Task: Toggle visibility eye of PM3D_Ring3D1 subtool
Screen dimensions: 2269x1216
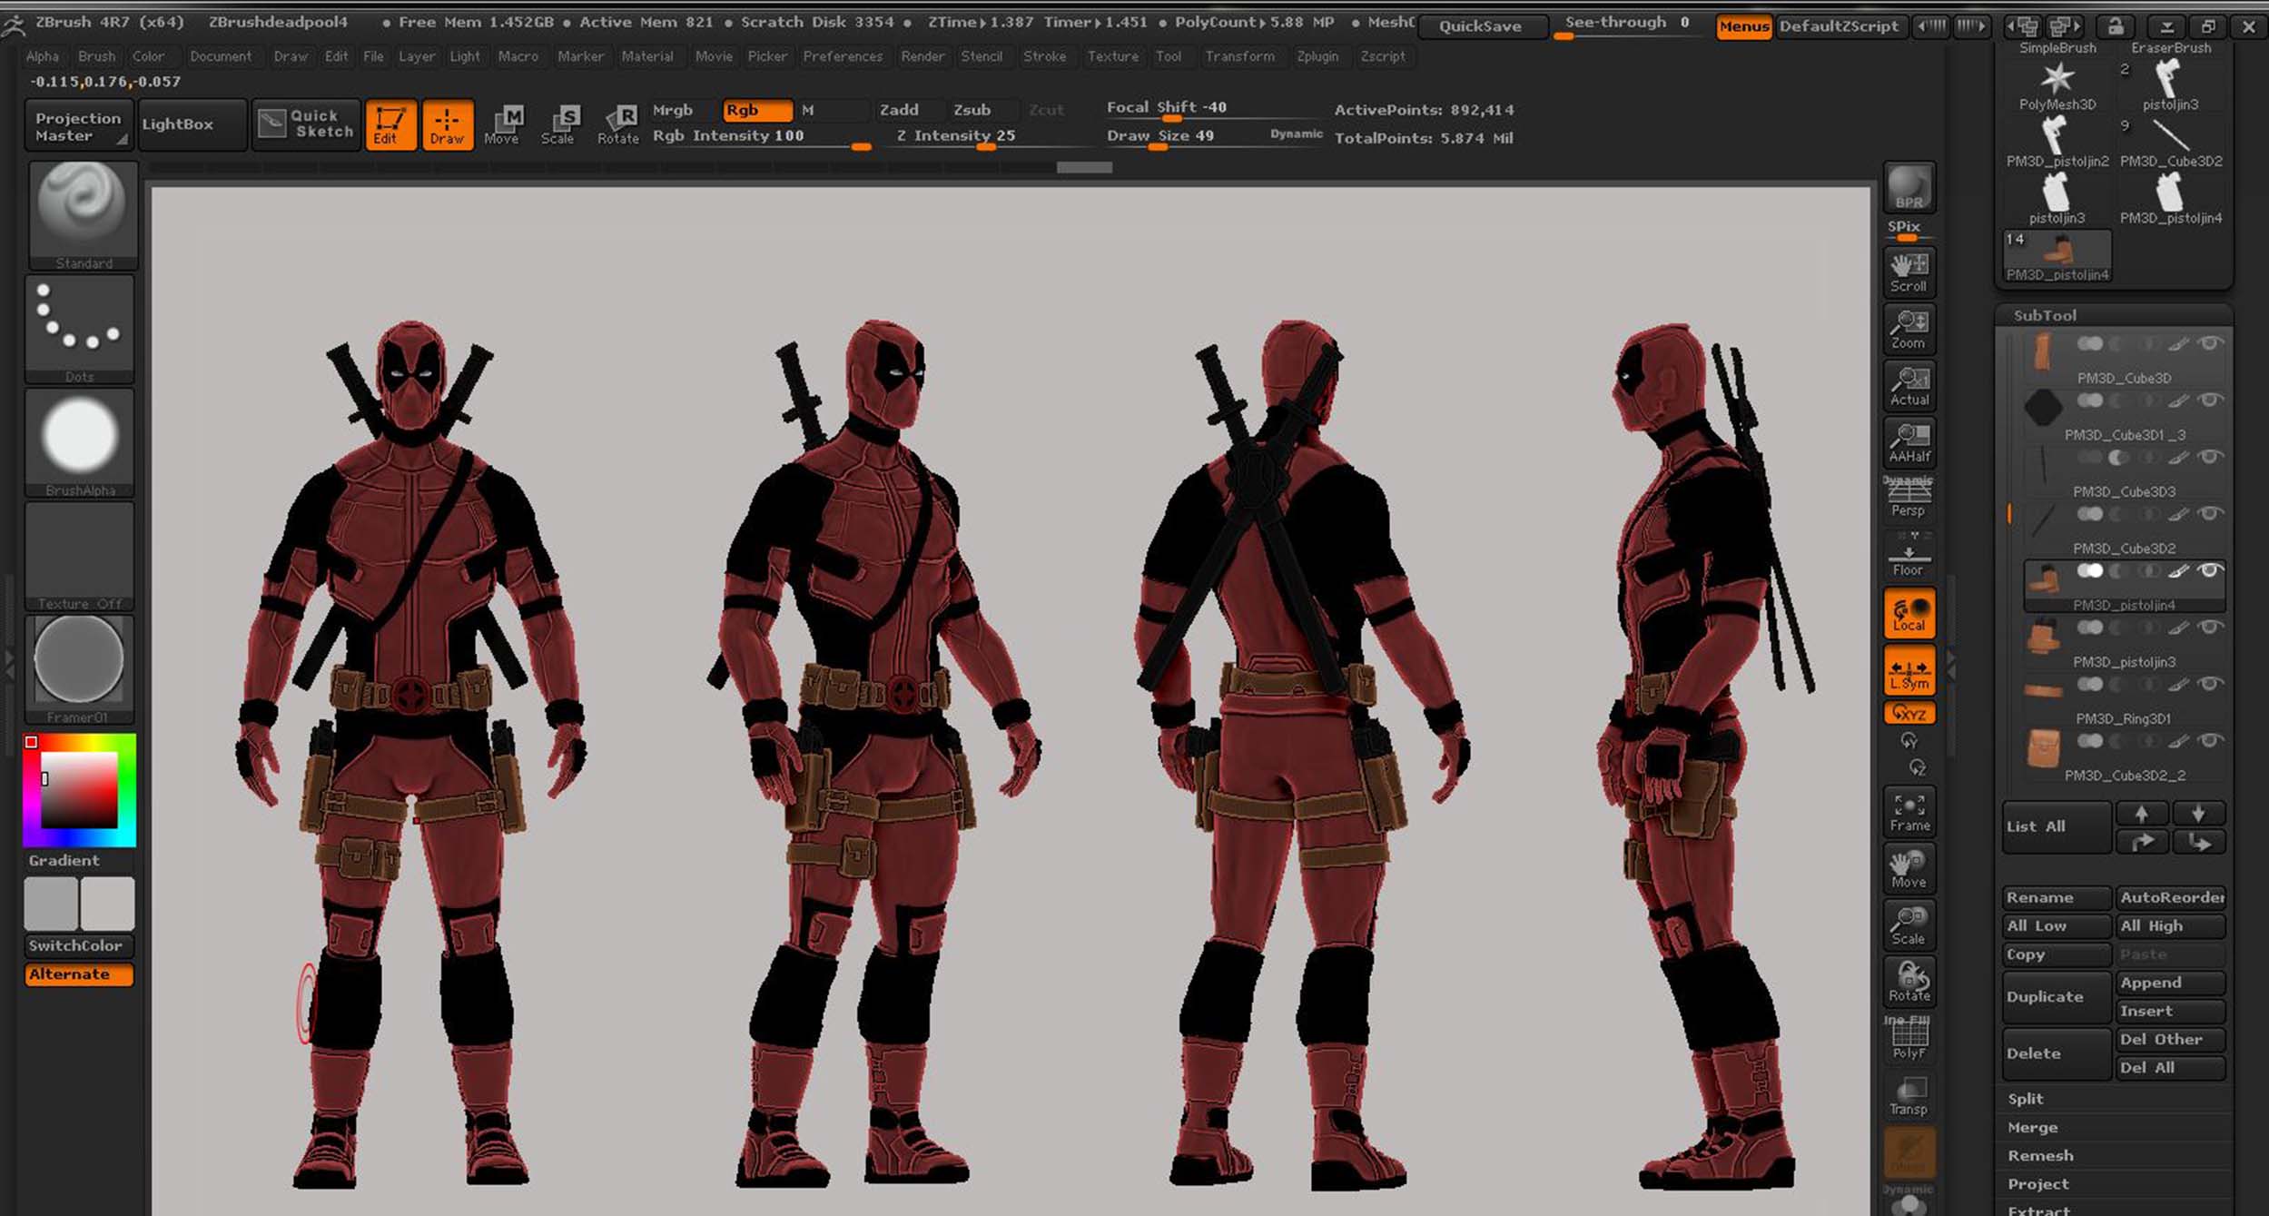Action: tap(2210, 684)
